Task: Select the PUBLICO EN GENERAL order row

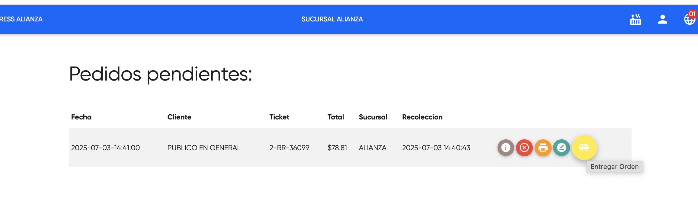Action: [x=204, y=148]
